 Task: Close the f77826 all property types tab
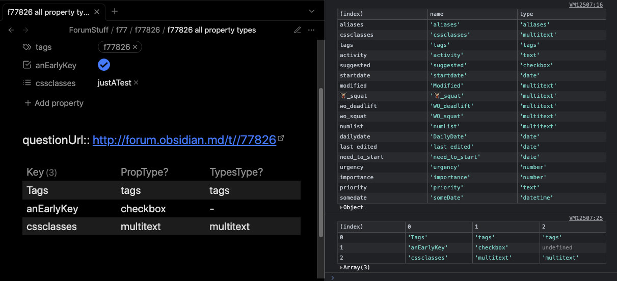point(98,11)
